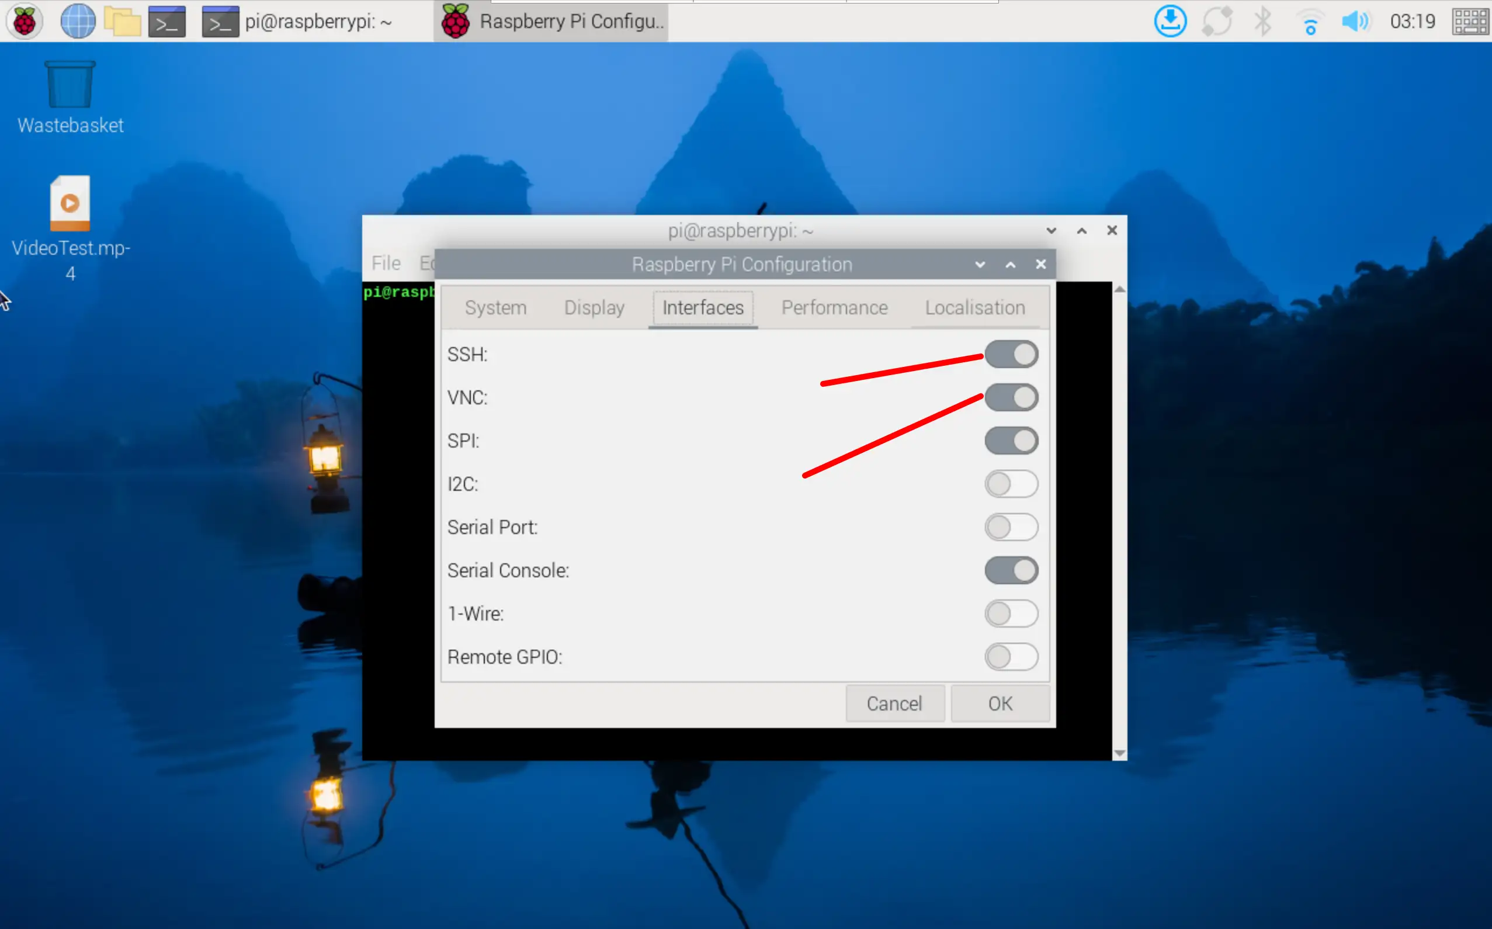This screenshot has width=1492, height=929.
Task: Toggle the VNC switch
Action: (1011, 397)
